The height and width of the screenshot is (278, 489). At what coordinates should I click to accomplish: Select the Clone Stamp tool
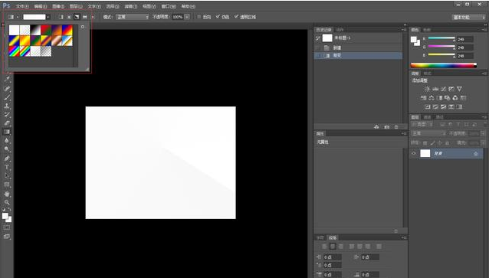(7, 106)
